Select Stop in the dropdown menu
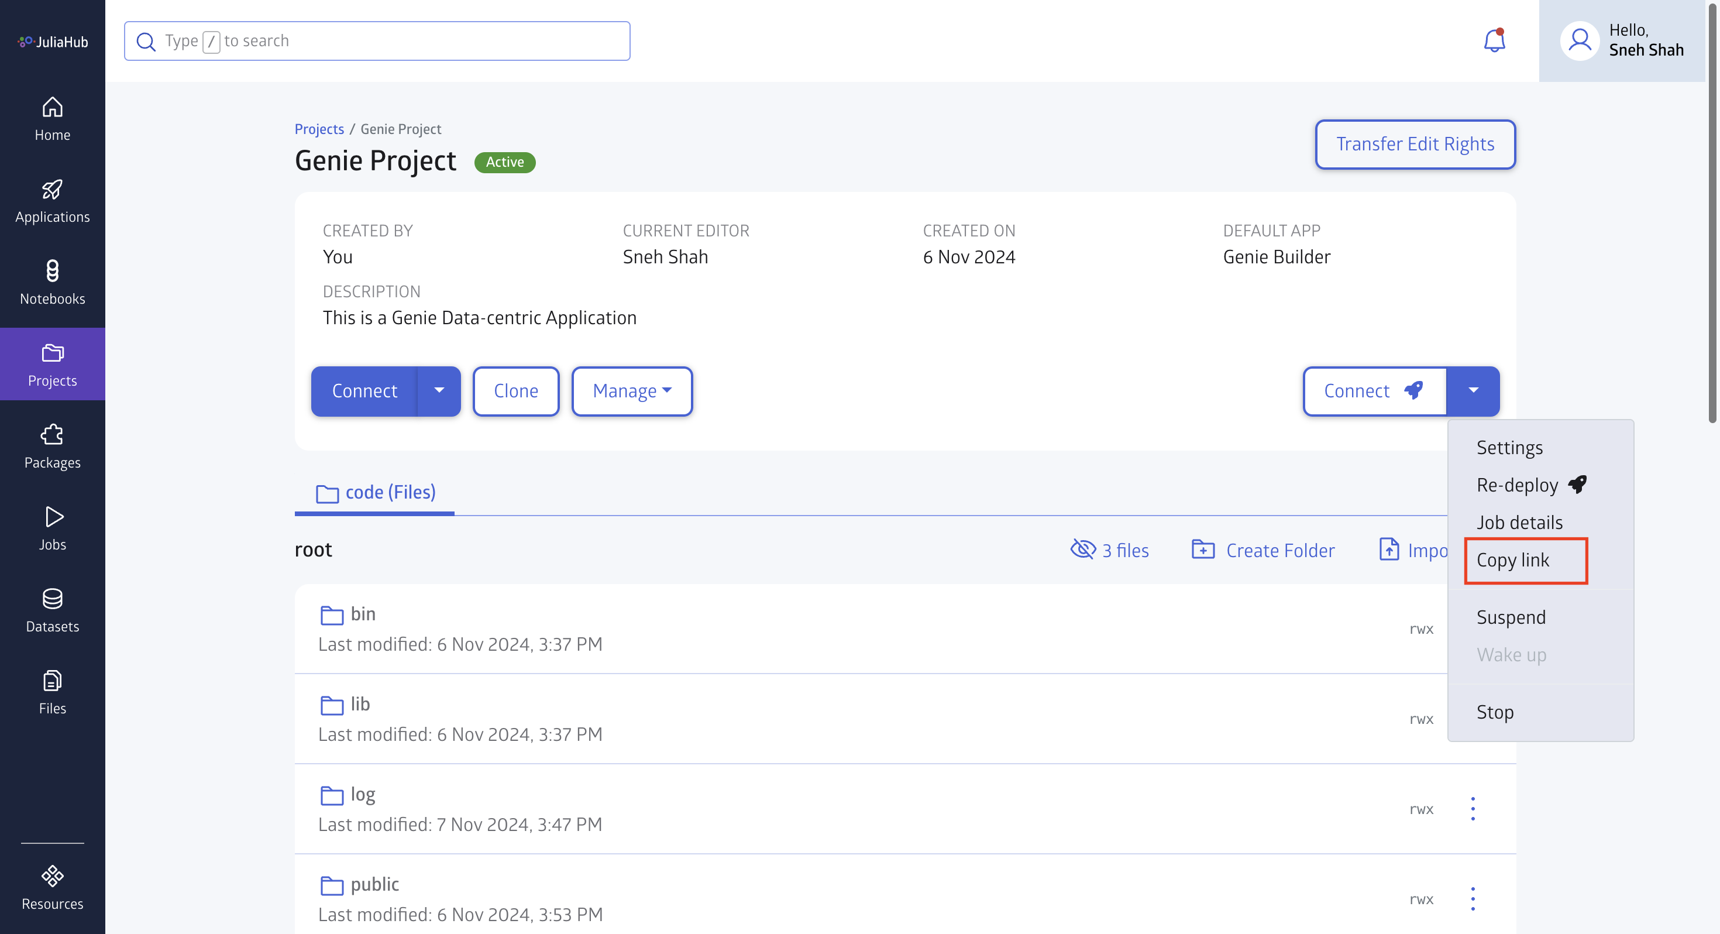Screen dimensions: 1720x934 tap(1495, 712)
